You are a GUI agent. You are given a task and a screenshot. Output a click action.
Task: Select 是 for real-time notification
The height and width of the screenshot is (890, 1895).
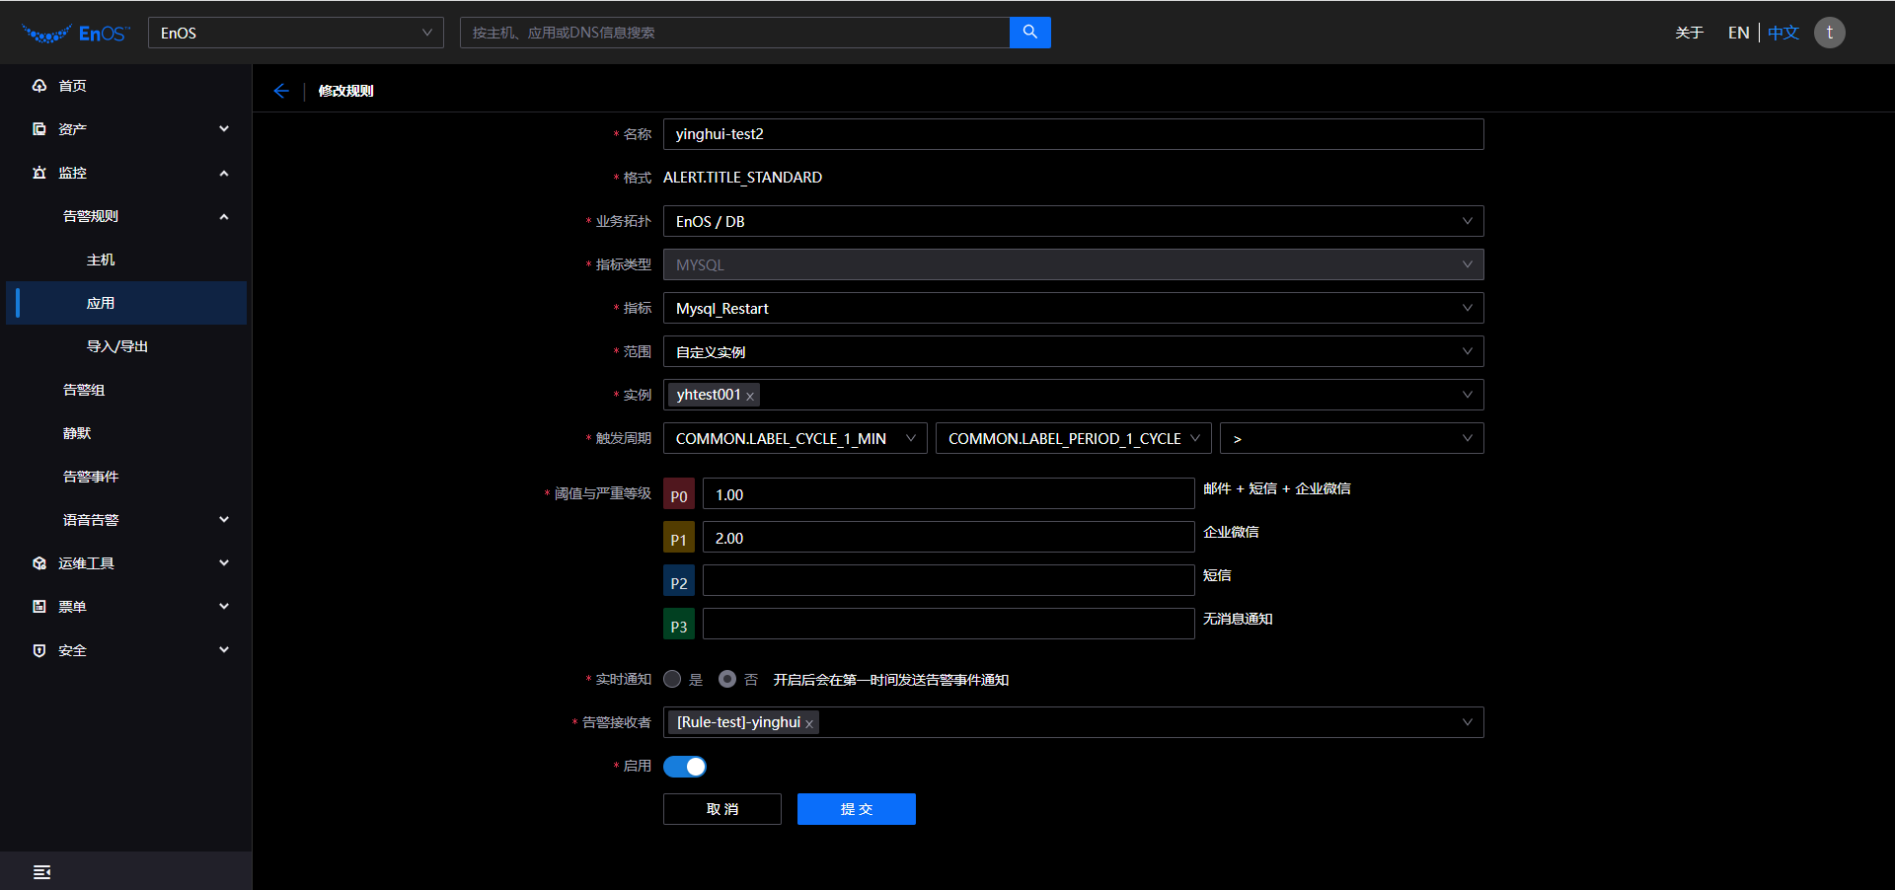click(672, 679)
